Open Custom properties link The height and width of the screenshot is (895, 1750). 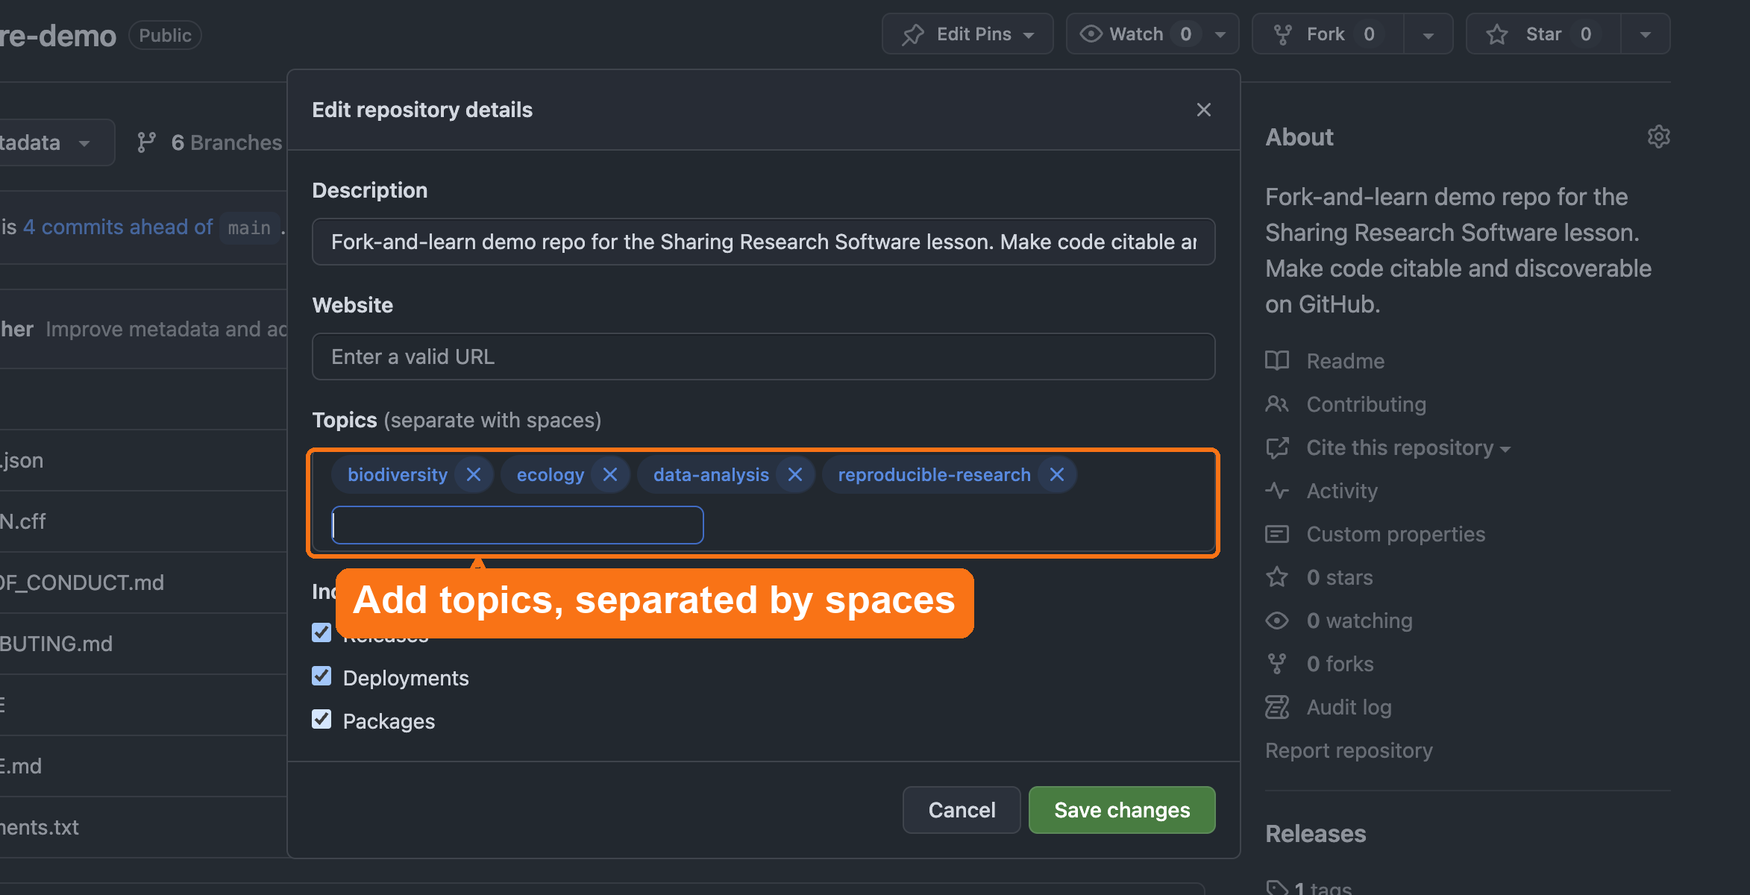[x=1396, y=534]
